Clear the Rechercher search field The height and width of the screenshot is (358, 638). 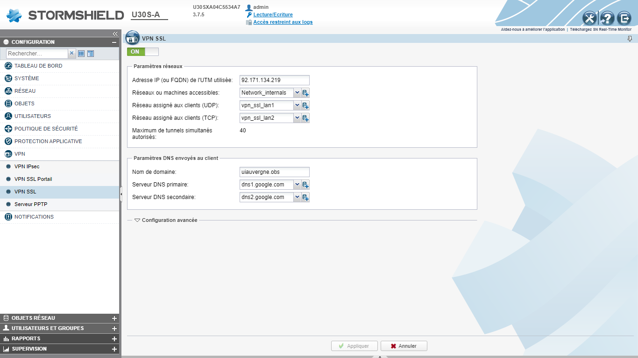(x=72, y=54)
